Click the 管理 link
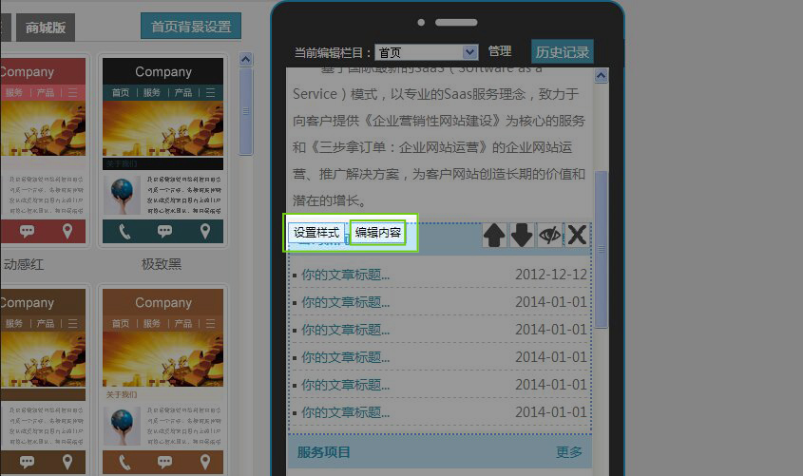The height and width of the screenshot is (476, 803). 500,51
